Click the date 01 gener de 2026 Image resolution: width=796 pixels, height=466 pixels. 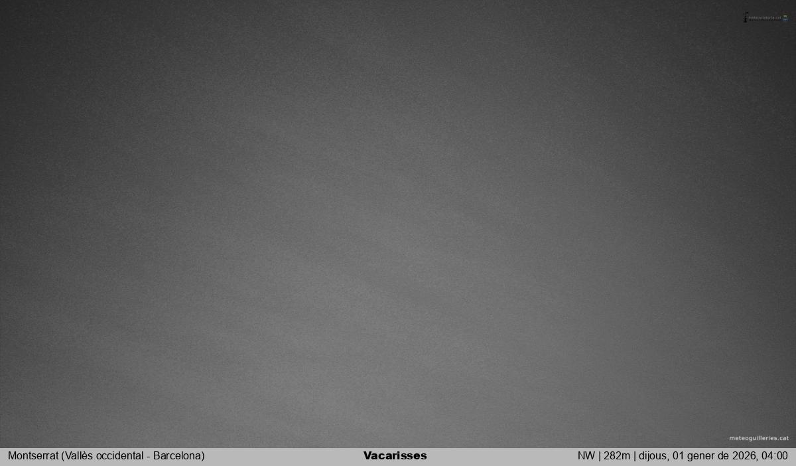coord(712,456)
